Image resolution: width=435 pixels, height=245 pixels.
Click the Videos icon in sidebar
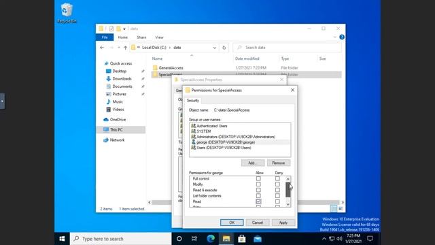109,110
